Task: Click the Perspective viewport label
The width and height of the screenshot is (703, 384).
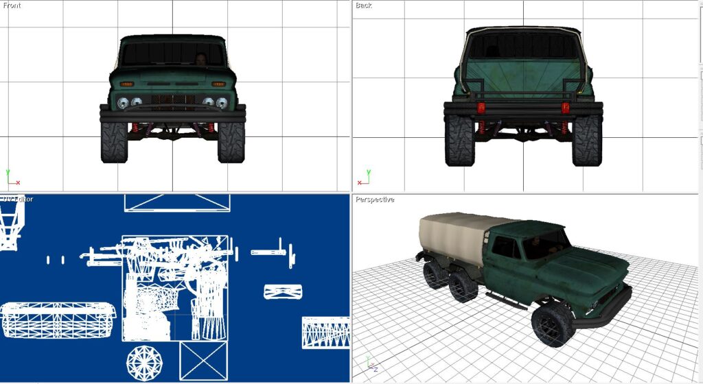Action: [x=375, y=200]
